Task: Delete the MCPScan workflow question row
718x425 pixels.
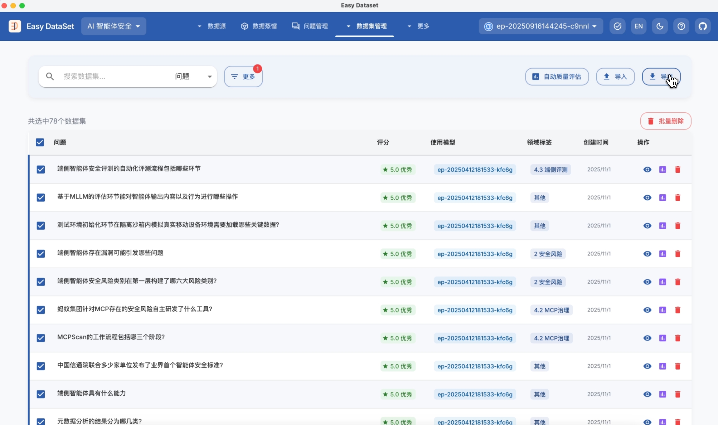Action: click(678, 338)
